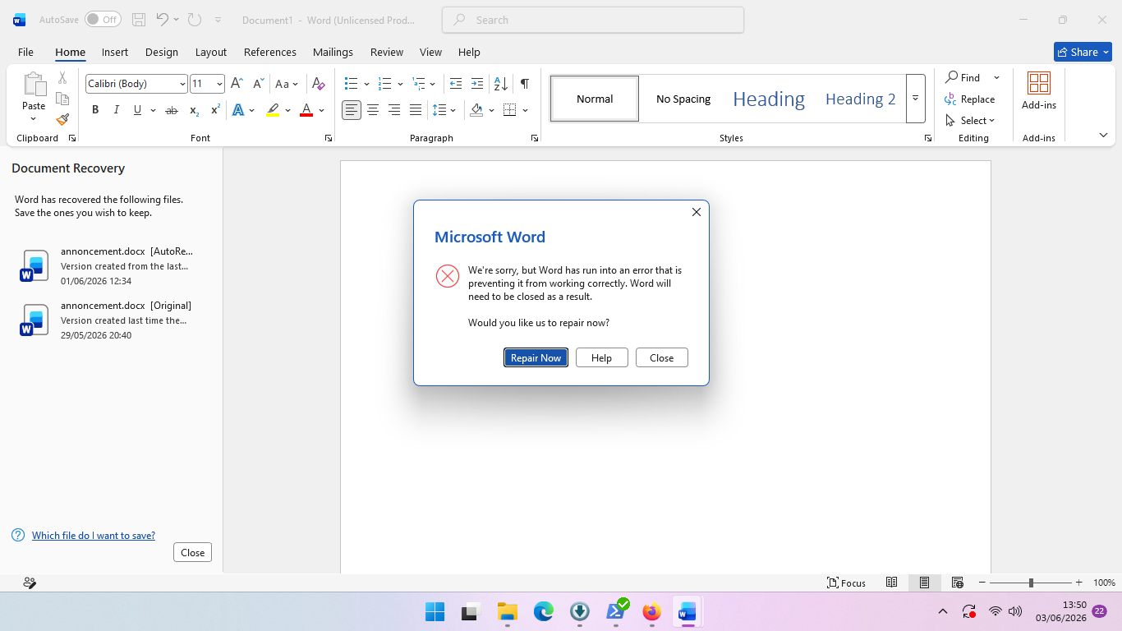Switch to the Layout tab
Image resolution: width=1122 pixels, height=631 pixels.
tap(211, 52)
